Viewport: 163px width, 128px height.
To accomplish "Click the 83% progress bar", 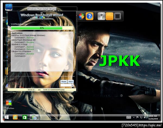I will pyautogui.click(x=42, y=28).
